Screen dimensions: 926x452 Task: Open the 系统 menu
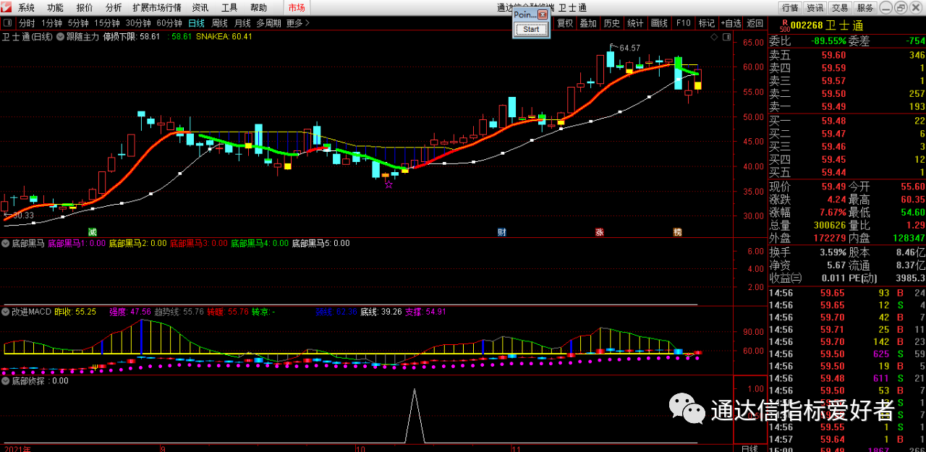click(x=26, y=8)
